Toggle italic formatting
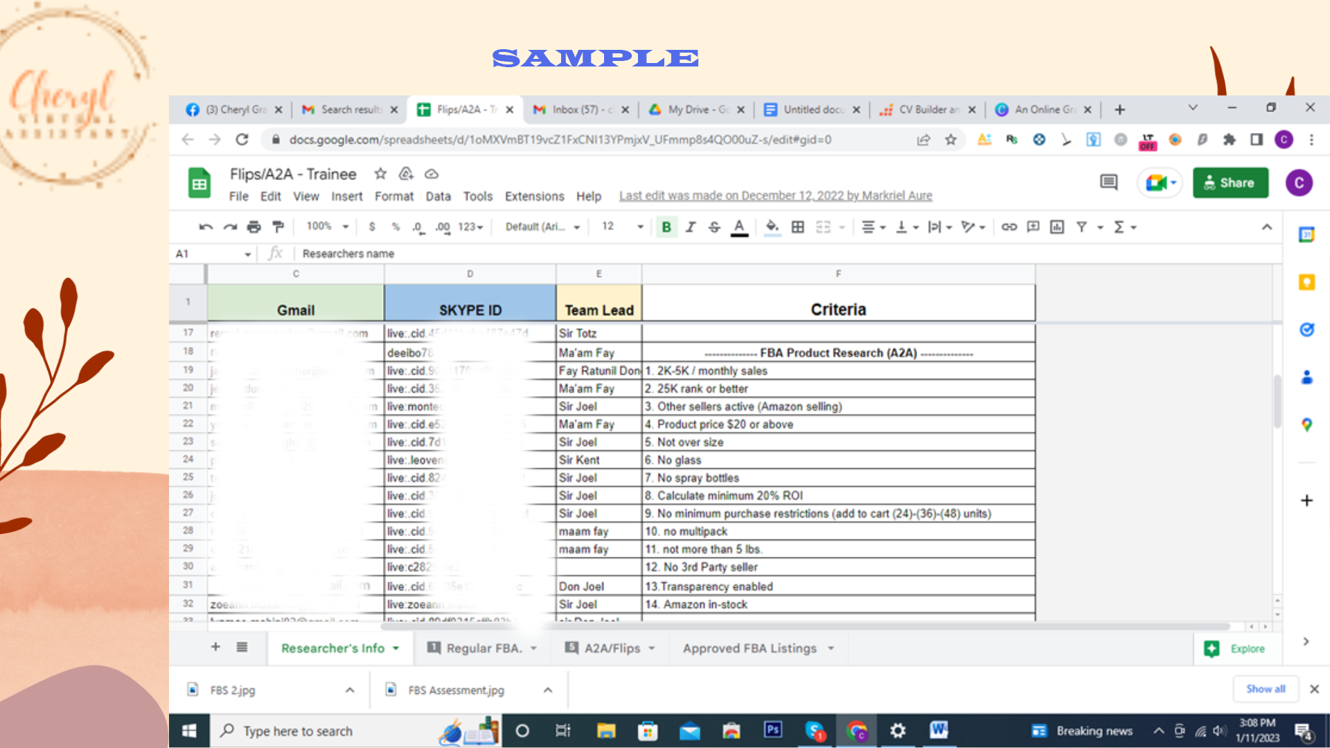Screen dimensions: 1330x748 click(x=690, y=226)
